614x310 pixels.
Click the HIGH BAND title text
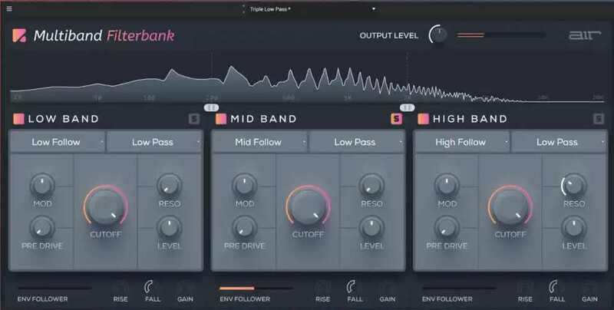470,119
